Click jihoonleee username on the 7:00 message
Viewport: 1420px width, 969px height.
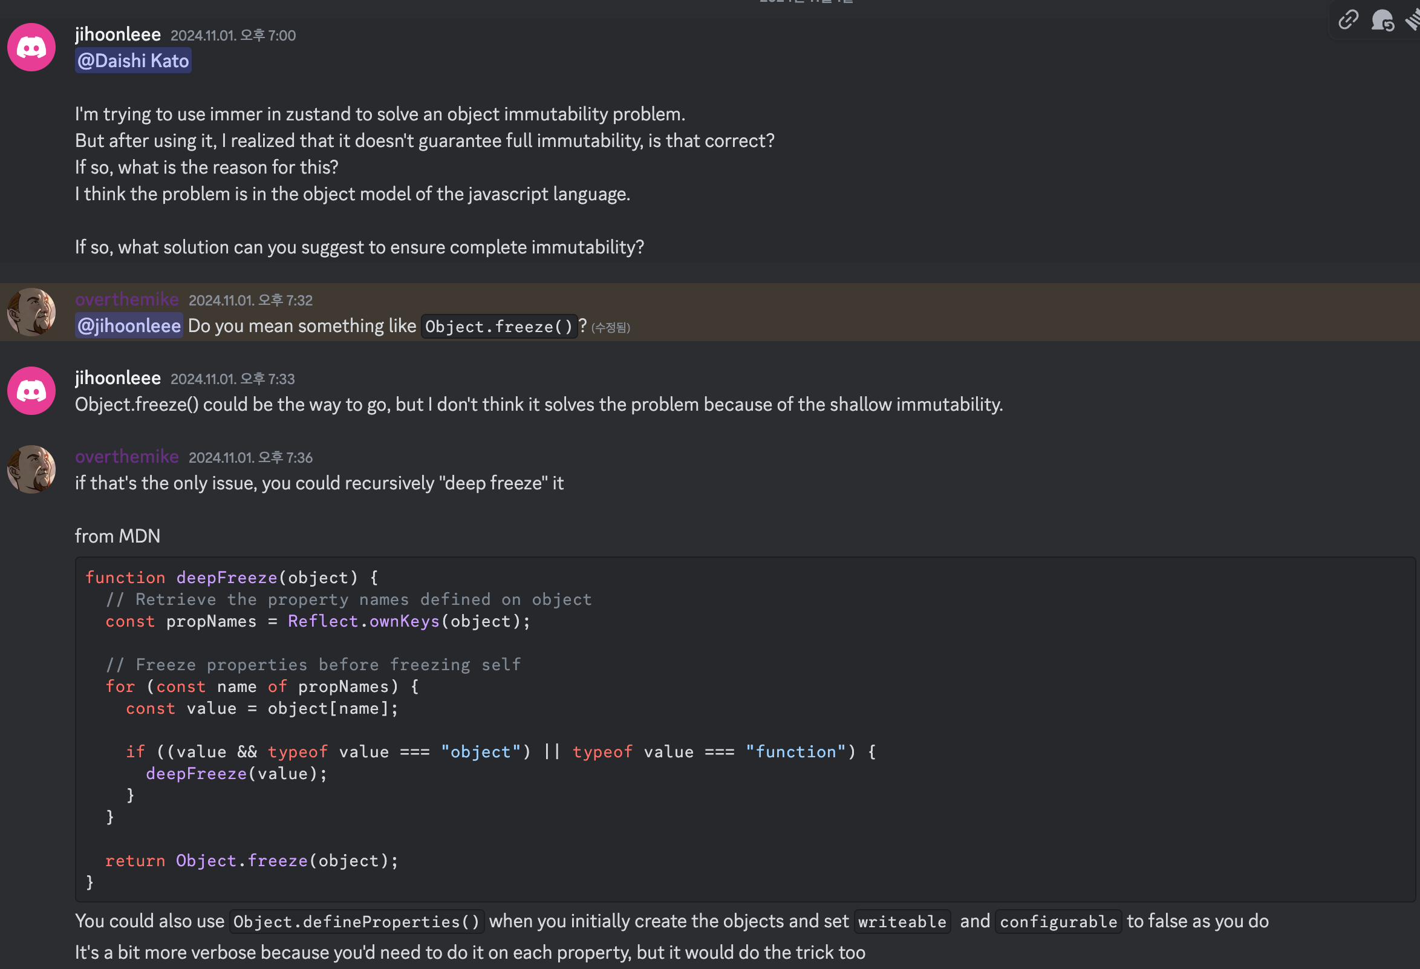118,35
